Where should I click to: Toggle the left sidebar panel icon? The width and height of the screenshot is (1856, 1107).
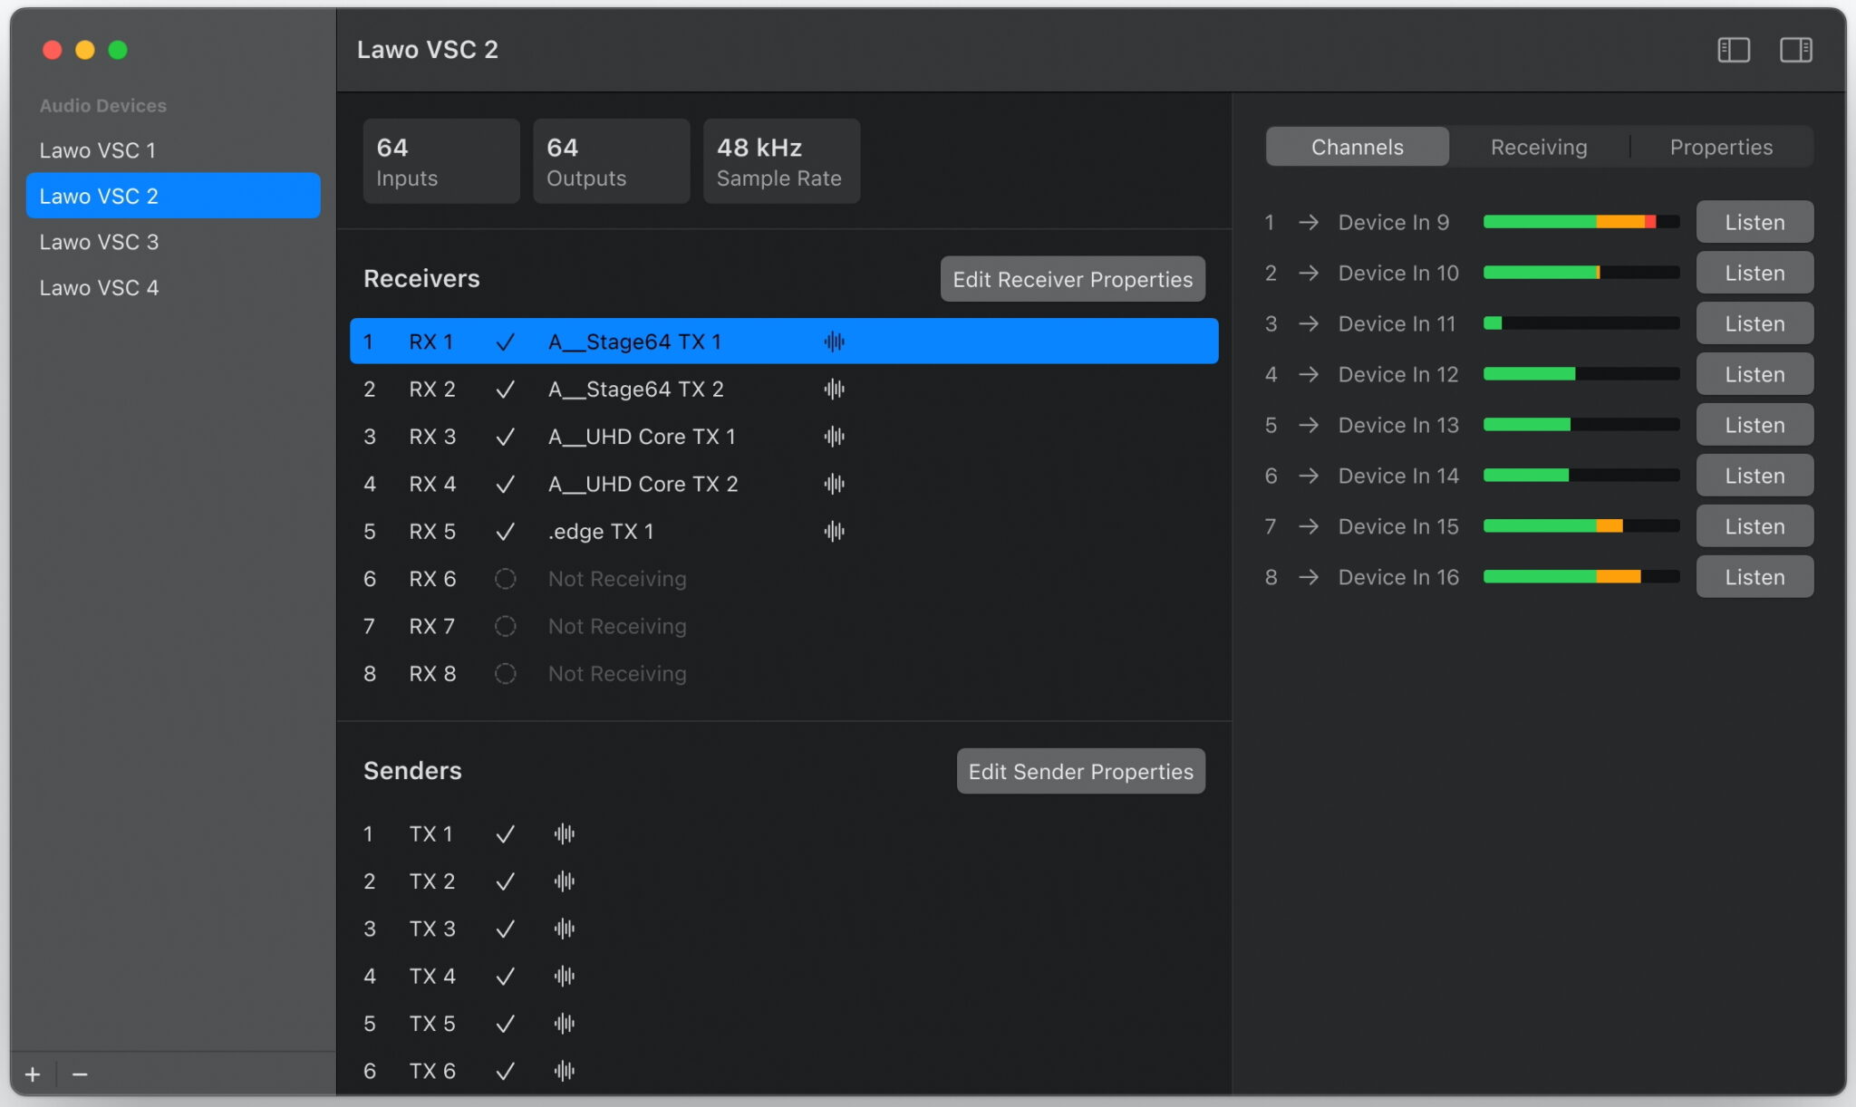click(x=1733, y=50)
